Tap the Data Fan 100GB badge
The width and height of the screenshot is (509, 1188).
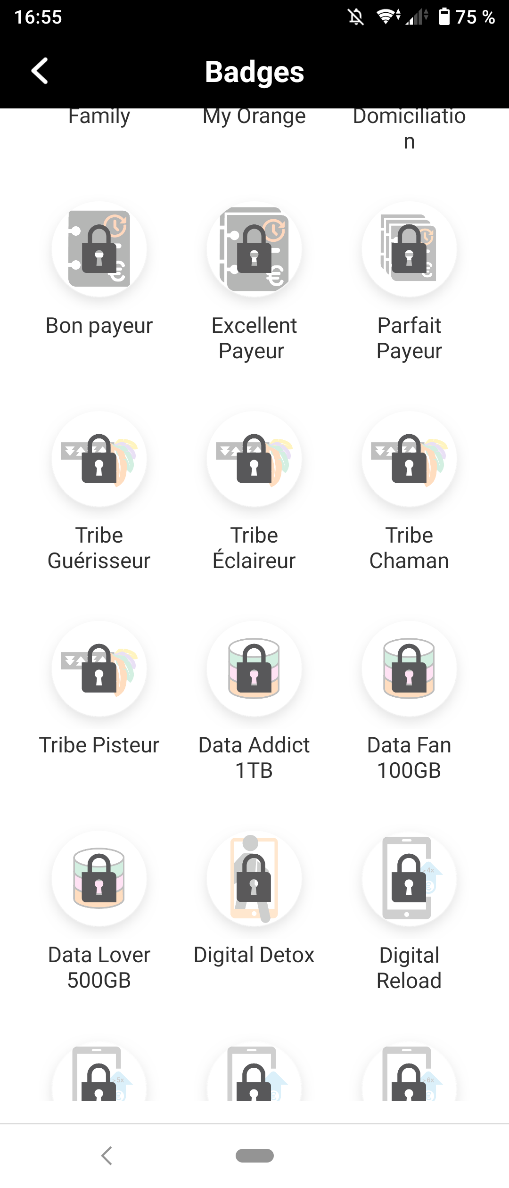click(409, 668)
